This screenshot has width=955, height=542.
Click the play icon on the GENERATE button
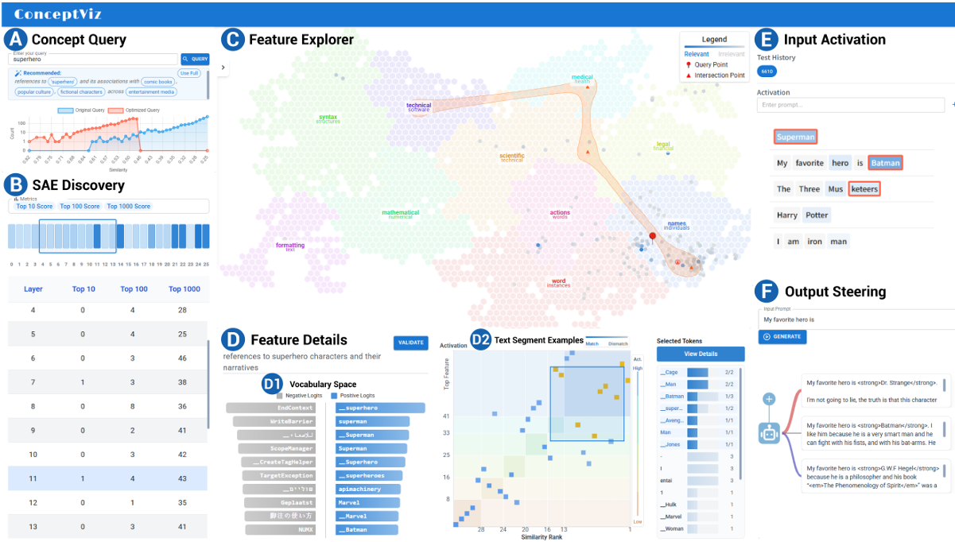[767, 337]
